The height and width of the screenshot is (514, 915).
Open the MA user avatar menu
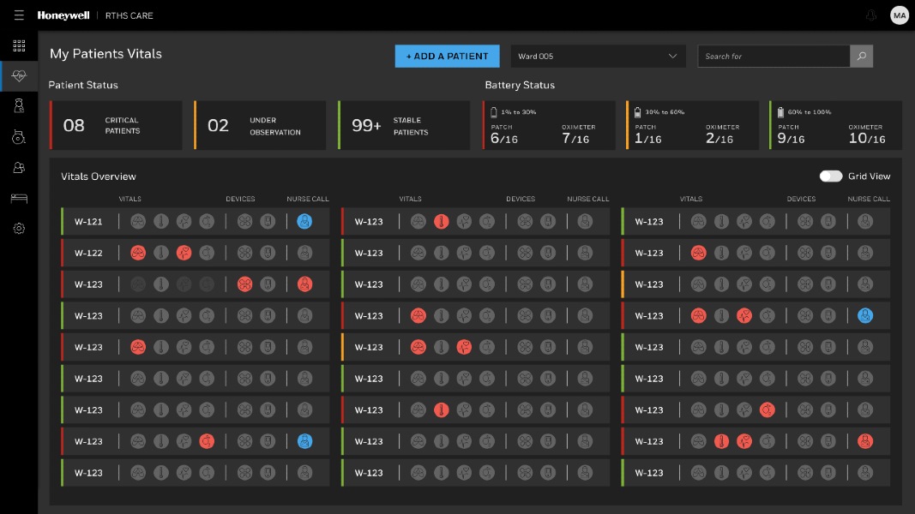coord(899,15)
